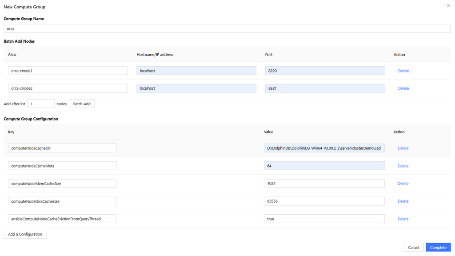
Task: Cancel the compute group creation
Action: coord(413,247)
